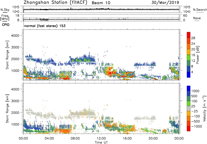The height and width of the screenshot is (144, 207).
Task: Click the 3000 tick on the velocity panel
Action: (x=15, y=101)
